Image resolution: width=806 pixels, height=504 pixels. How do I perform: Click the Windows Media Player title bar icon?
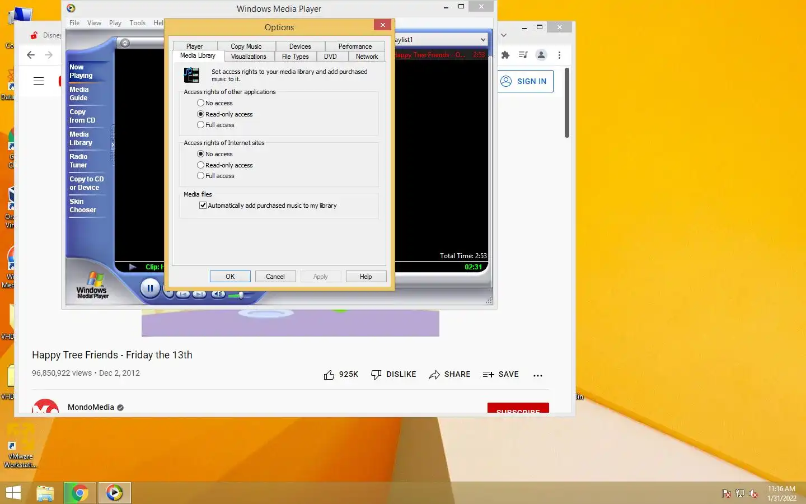point(71,8)
